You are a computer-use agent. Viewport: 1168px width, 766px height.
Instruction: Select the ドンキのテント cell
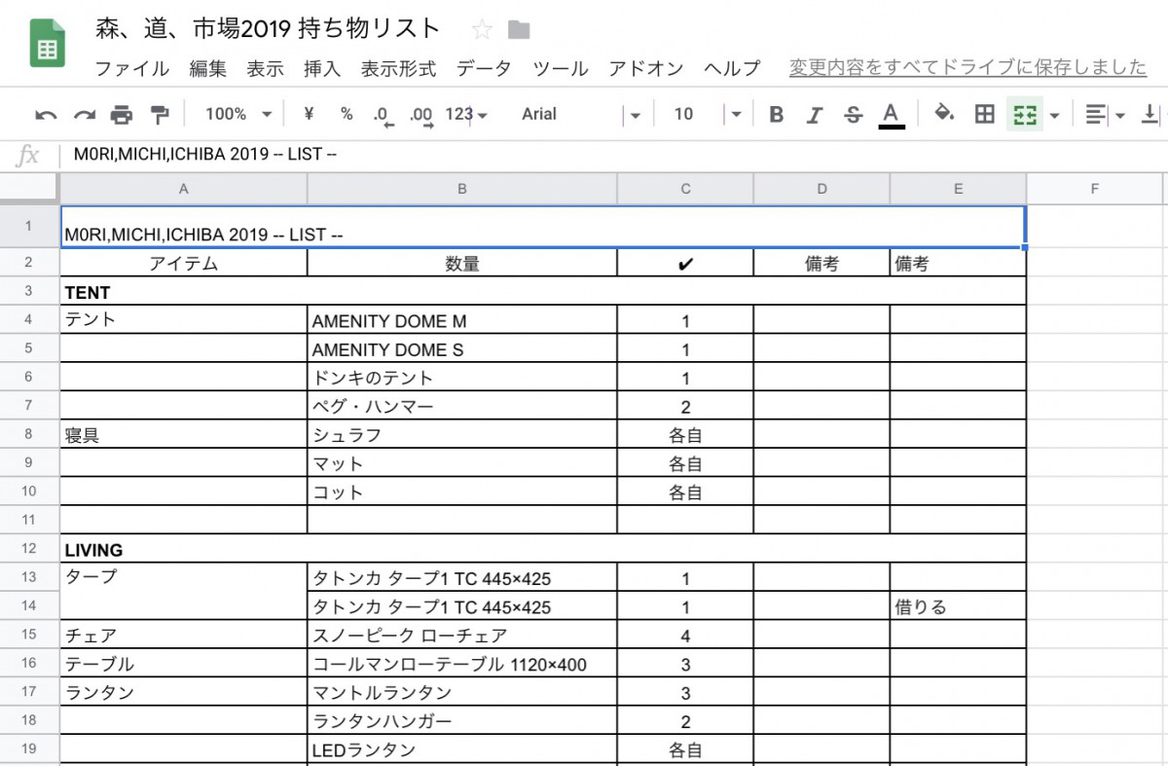click(x=462, y=378)
